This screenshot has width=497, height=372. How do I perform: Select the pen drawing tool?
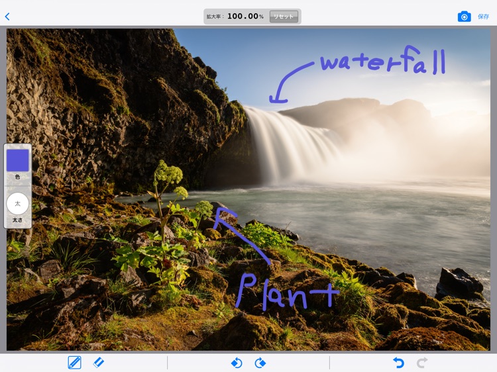click(x=74, y=363)
